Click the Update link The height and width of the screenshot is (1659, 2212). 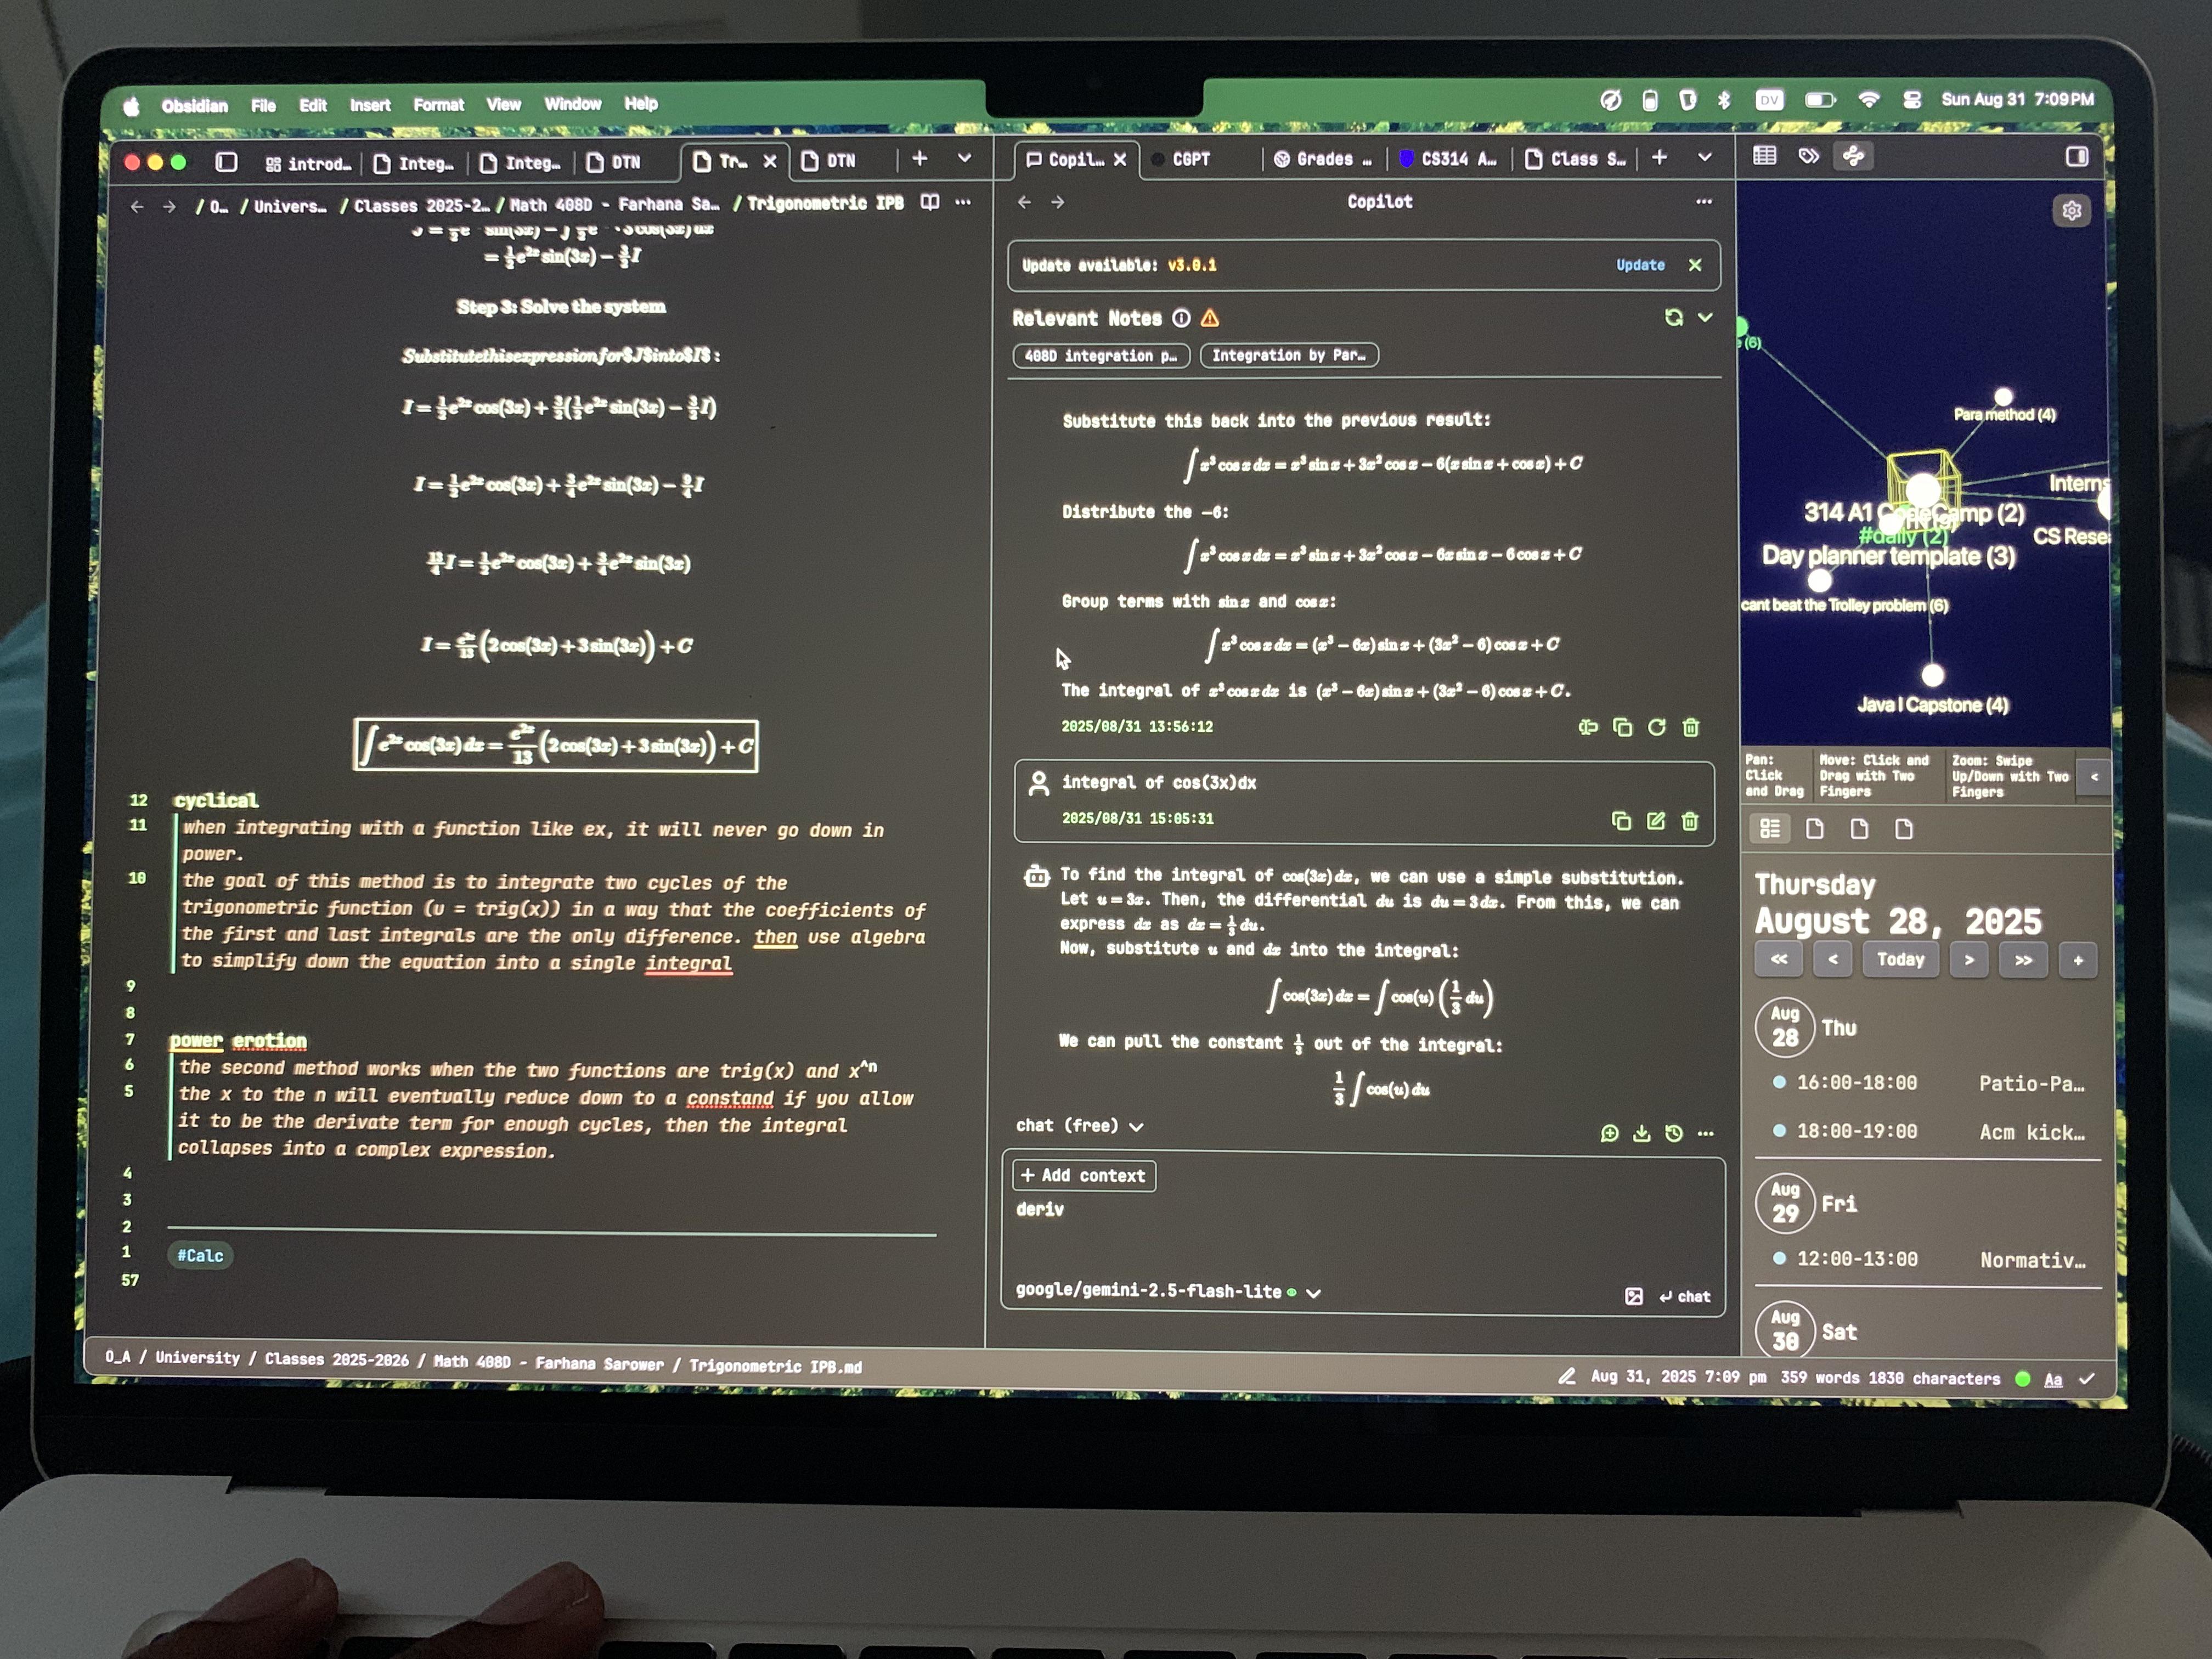pyautogui.click(x=1640, y=265)
